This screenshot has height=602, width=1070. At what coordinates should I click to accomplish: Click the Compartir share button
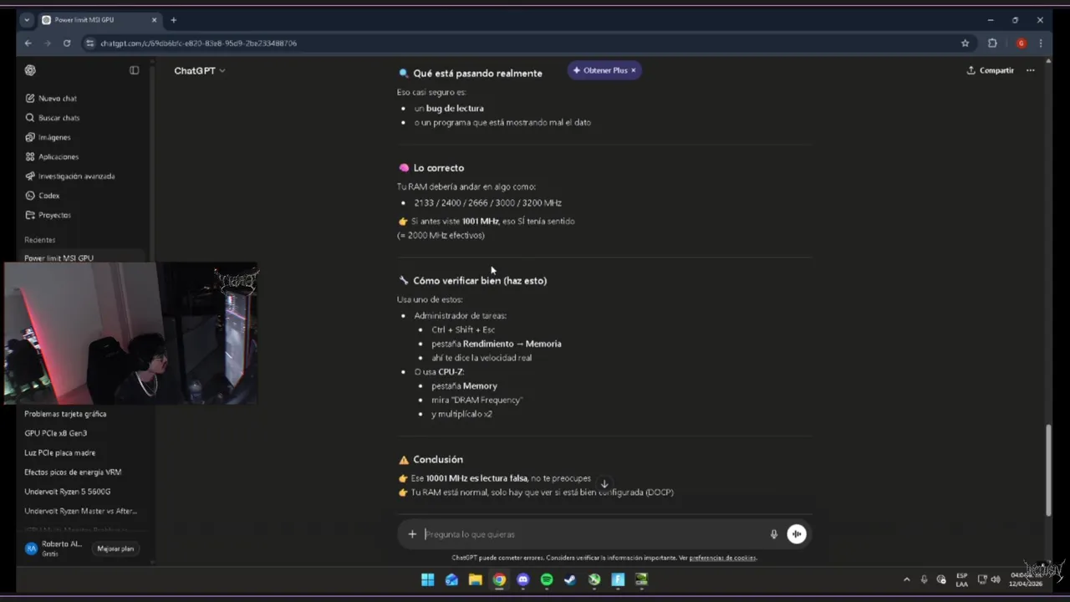(x=991, y=70)
